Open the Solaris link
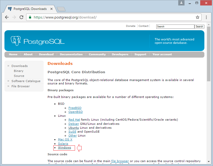This screenshot has height=166, width=213. [x=63, y=144]
